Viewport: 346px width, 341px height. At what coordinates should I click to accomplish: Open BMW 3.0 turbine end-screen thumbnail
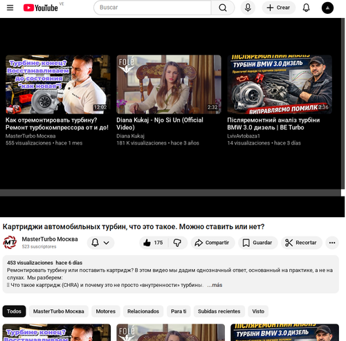click(x=280, y=84)
